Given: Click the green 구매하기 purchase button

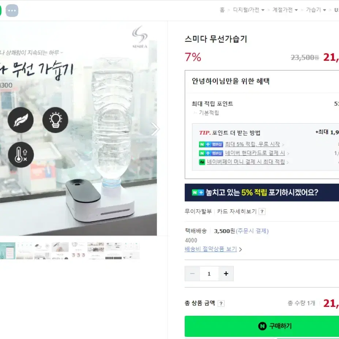Looking at the screenshot, I should 262,326.
